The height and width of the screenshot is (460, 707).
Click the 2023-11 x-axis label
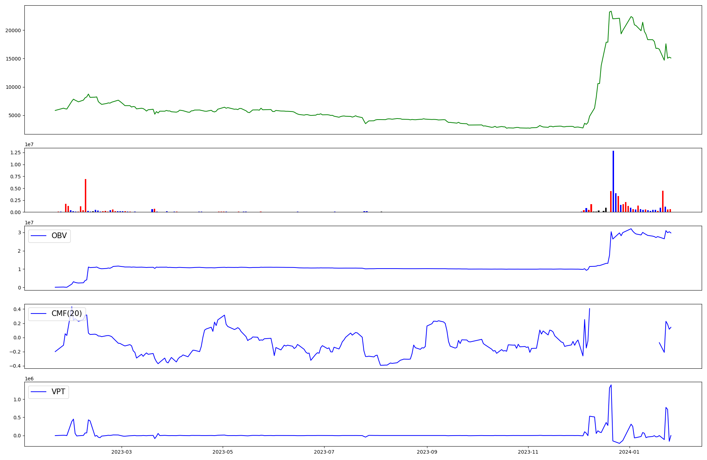pyautogui.click(x=528, y=452)
